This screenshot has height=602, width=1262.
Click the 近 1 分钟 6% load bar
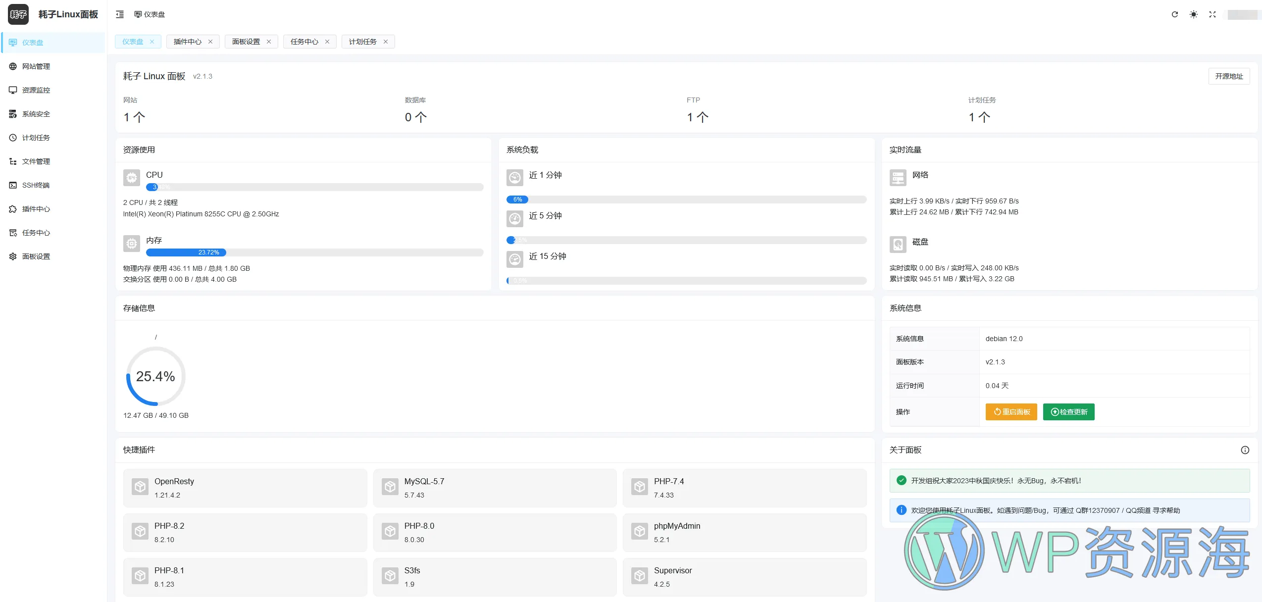[x=687, y=200]
